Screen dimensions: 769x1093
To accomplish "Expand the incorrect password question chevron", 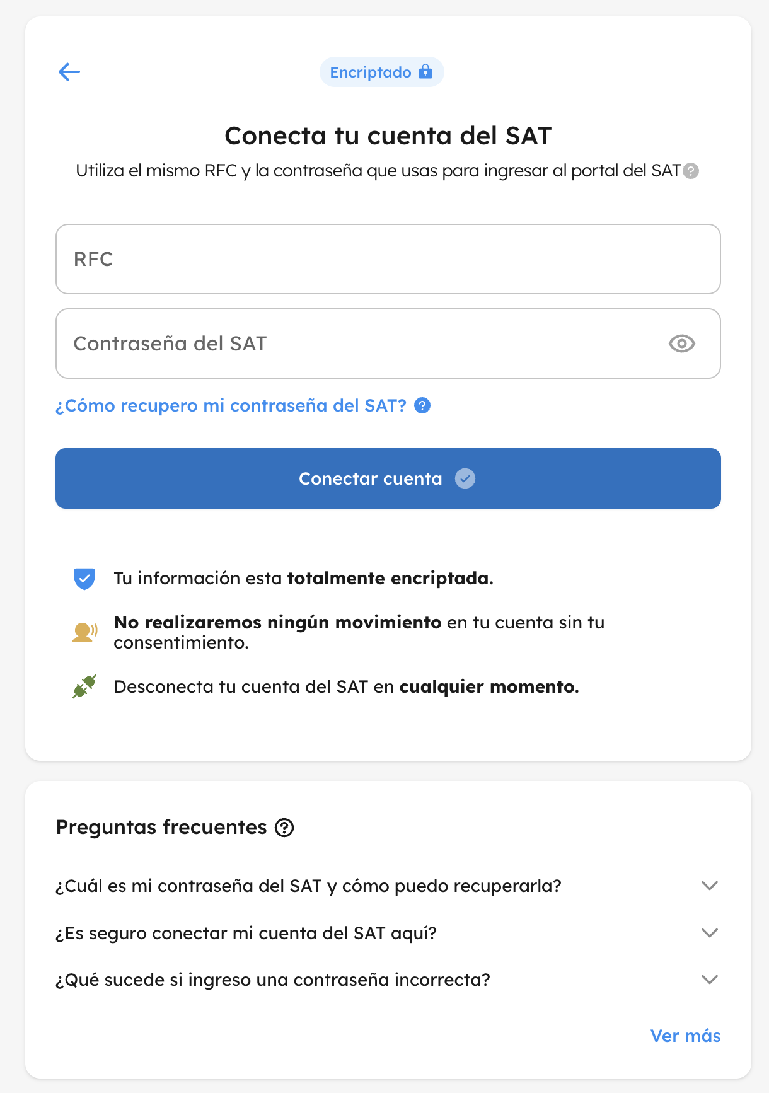I will (710, 980).
